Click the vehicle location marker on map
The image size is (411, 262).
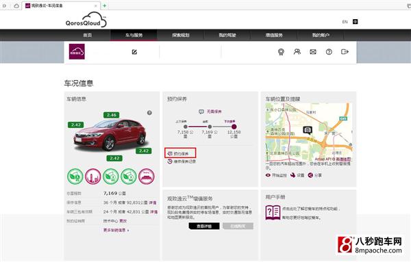point(308,130)
